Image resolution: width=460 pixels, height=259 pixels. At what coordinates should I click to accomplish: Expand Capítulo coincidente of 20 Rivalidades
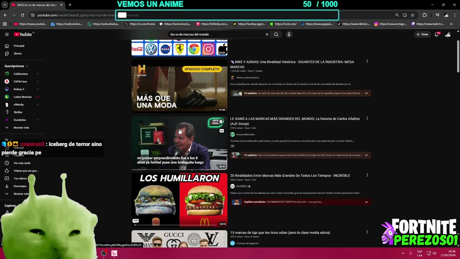tap(366, 202)
